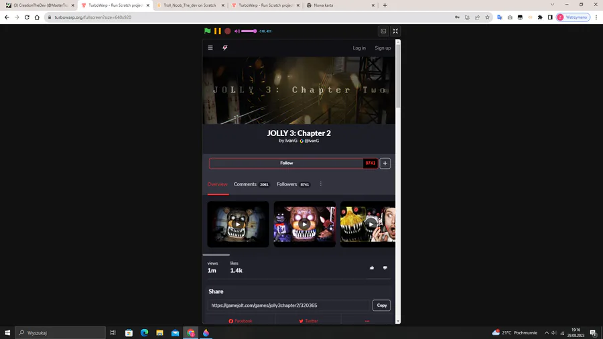Switch to Troll_Noob_The_dev on Scratch tab
The image size is (603, 339).
coord(190,5)
